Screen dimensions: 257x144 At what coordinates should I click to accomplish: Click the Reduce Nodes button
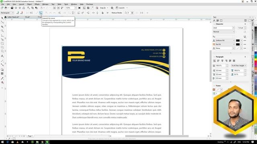pyautogui.click(x=117, y=13)
